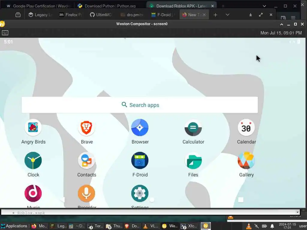Switch to Mozilla Firefox taskbar window
Screen dimensions: 307x230
pyautogui.click(x=39, y=226)
